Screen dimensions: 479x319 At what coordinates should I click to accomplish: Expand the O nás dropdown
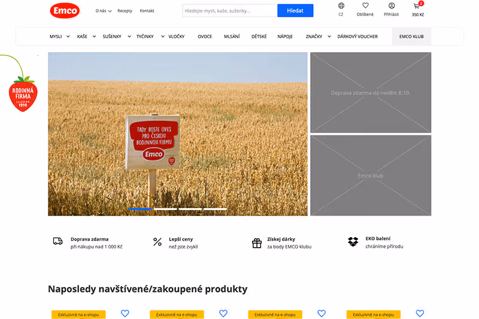click(103, 11)
